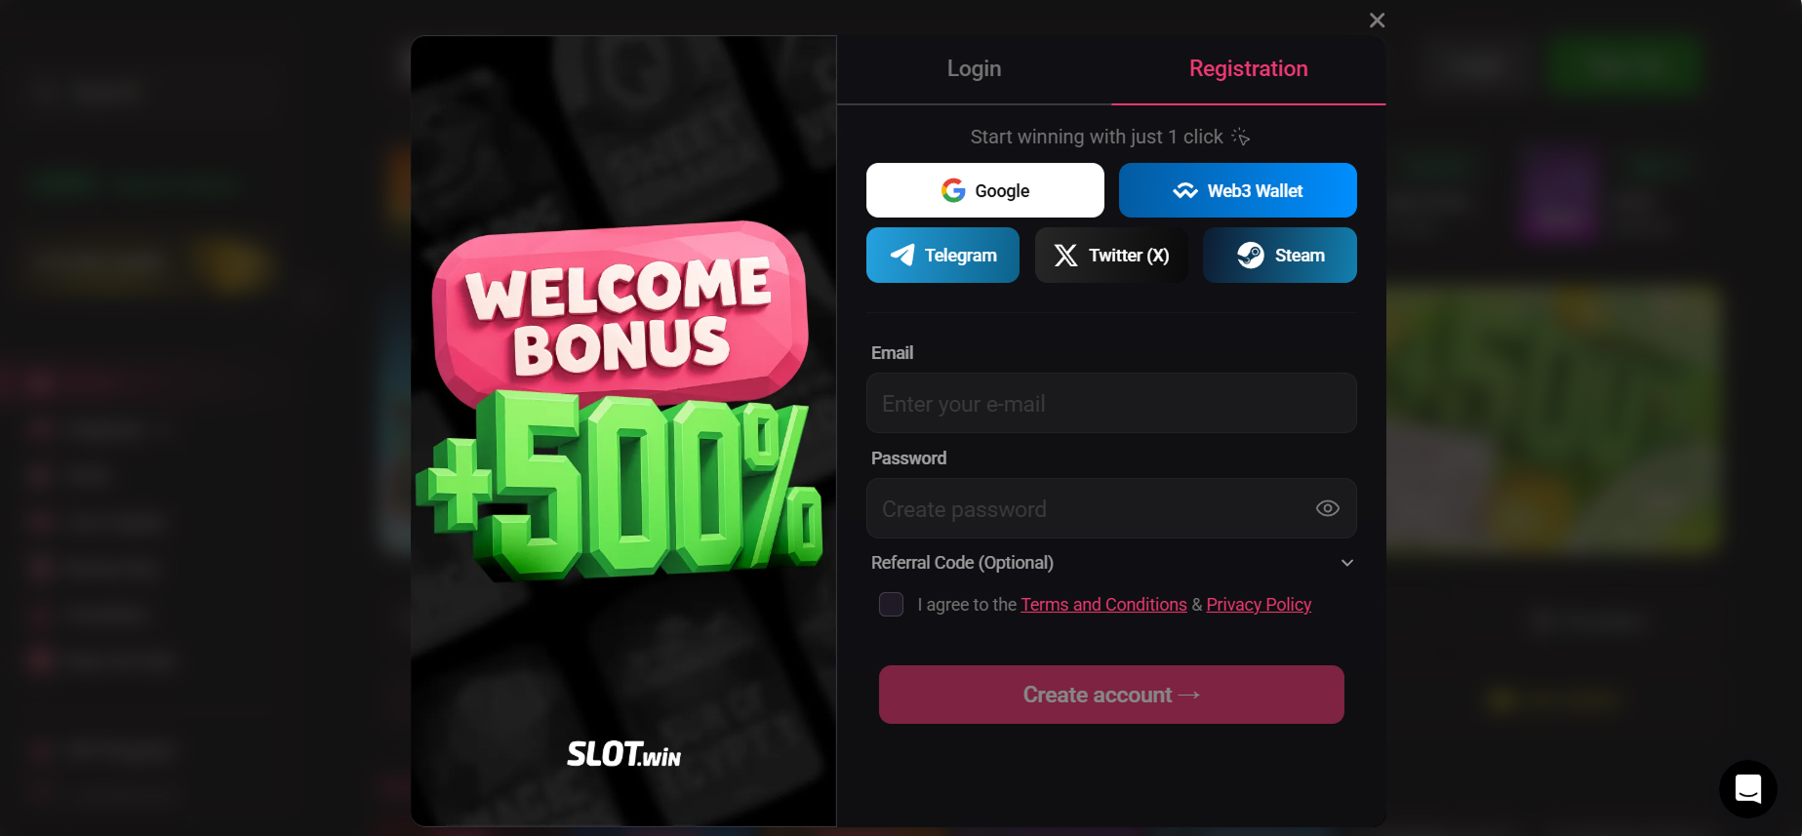Open the Privacy Policy link

1259,605
